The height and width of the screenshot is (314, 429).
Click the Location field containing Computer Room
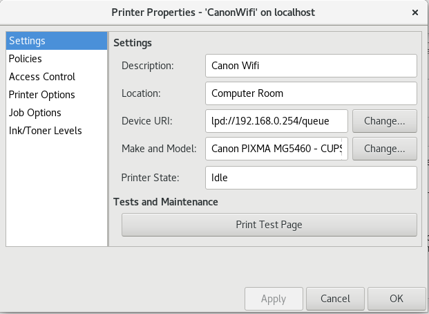(311, 93)
